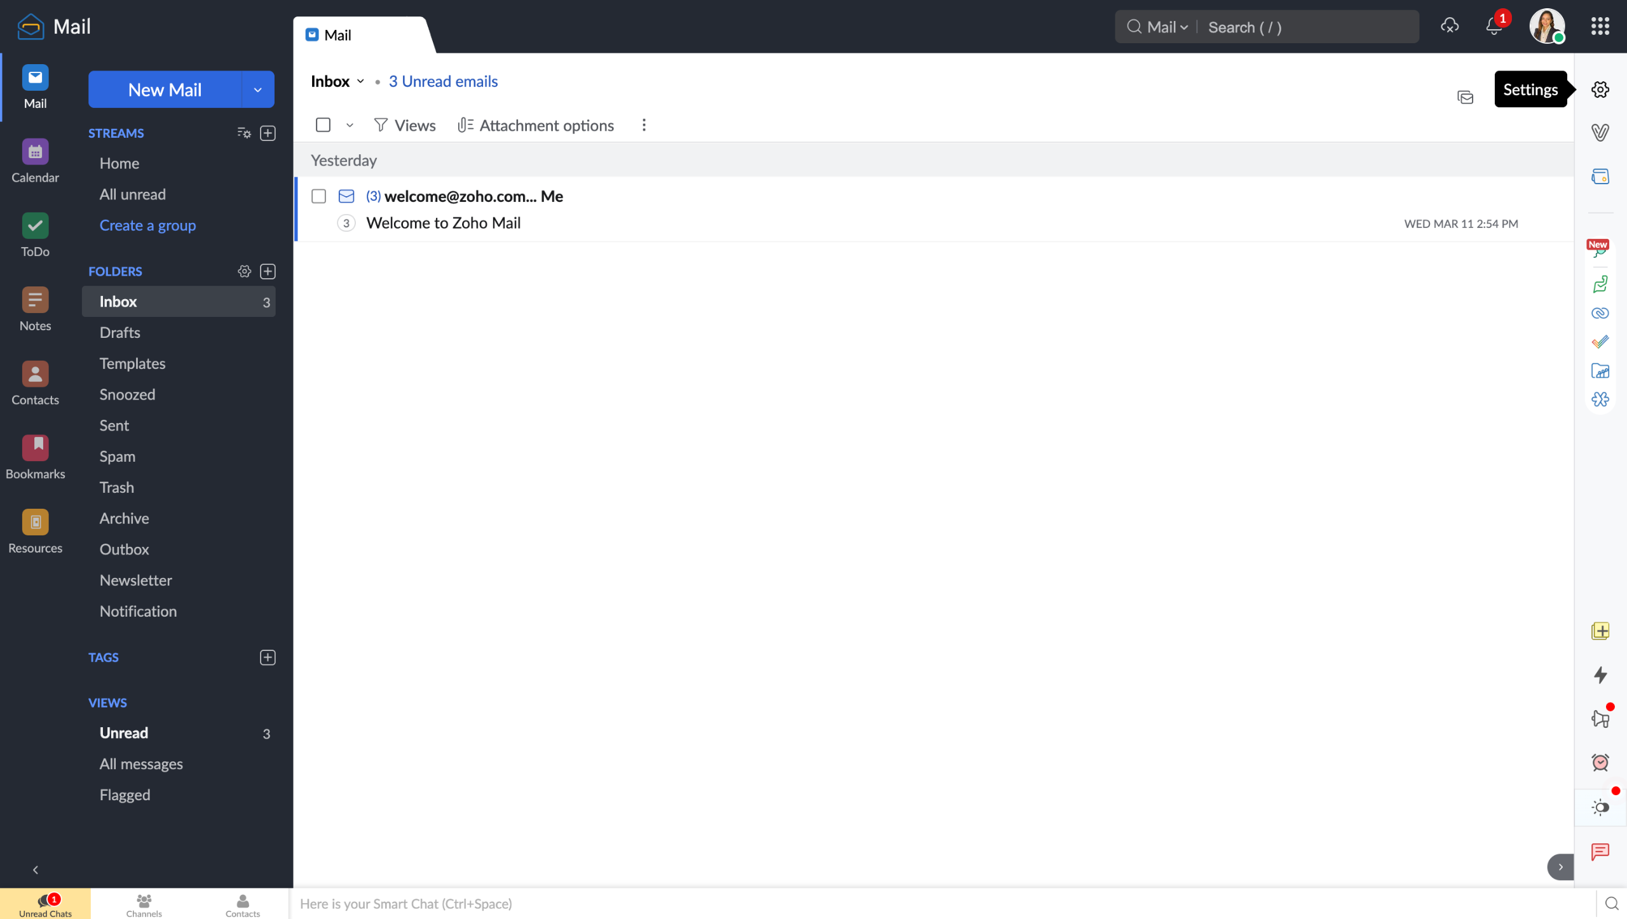Click the Create a group link
Viewport: 1627px width, 919px height.
[x=147, y=225]
